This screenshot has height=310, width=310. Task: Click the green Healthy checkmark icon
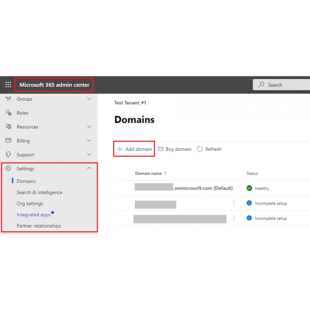point(249,188)
